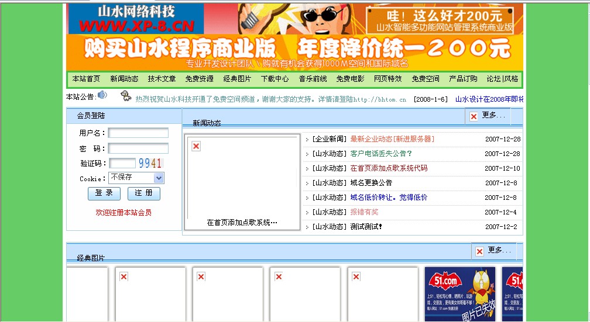Click the 会员登陆 panel heading
590x322 pixels.
tap(91, 116)
